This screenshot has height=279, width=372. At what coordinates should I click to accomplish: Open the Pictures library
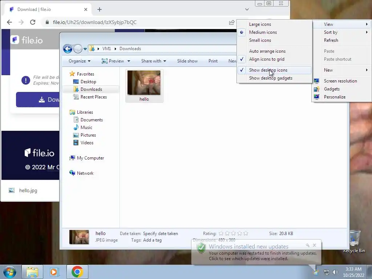tap(88, 135)
